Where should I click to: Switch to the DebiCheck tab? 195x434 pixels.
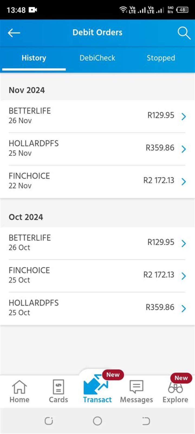97,58
